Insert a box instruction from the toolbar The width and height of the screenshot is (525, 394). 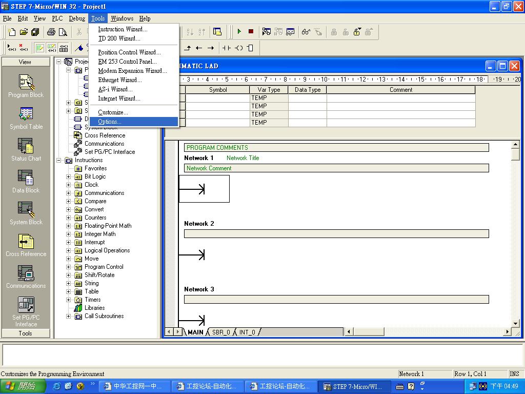(250, 48)
